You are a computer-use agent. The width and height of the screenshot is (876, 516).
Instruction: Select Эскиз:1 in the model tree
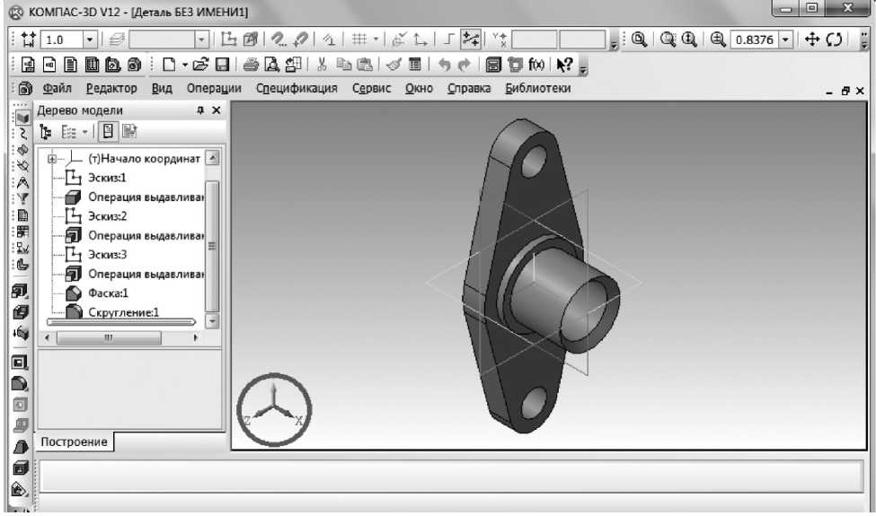107,178
